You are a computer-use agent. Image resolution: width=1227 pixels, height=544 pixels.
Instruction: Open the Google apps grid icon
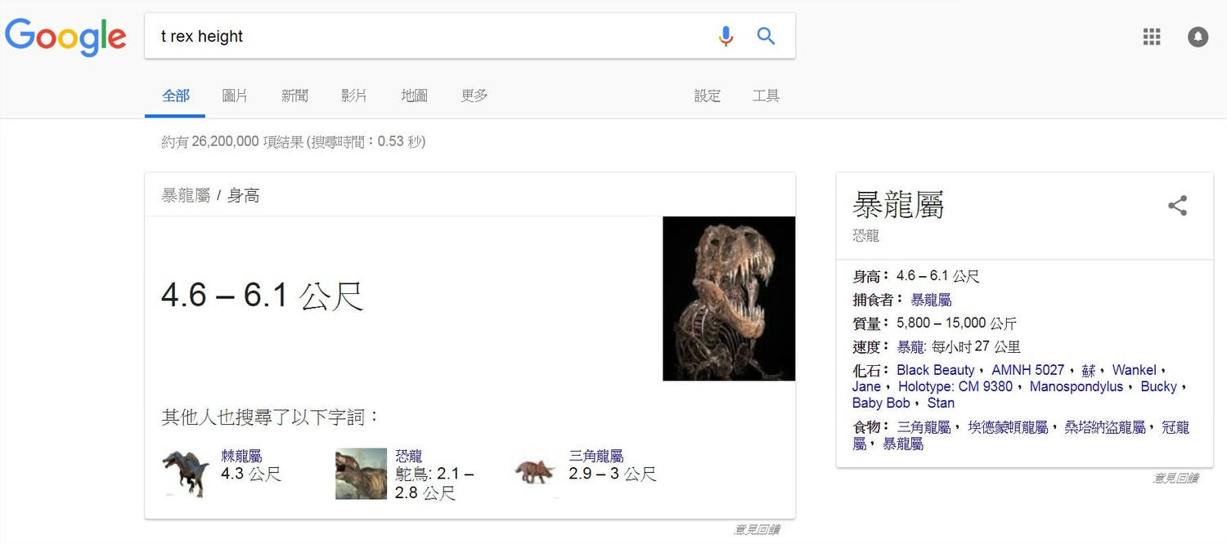pos(1152,37)
